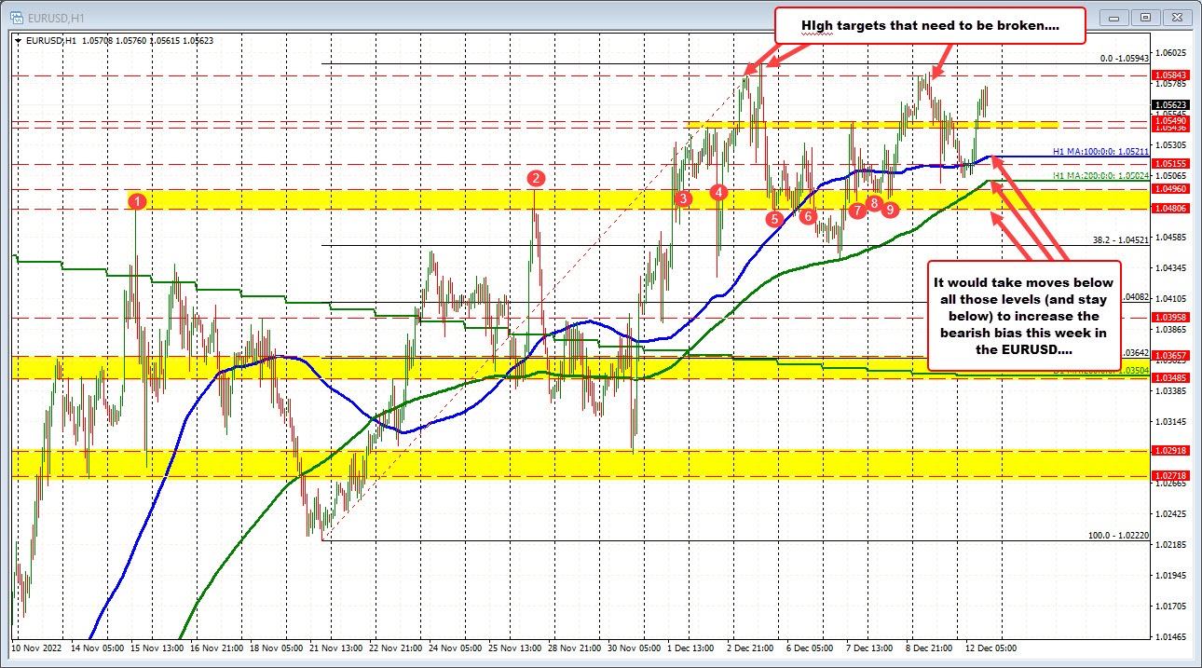Click numbered marker 3 near December 1

(683, 198)
